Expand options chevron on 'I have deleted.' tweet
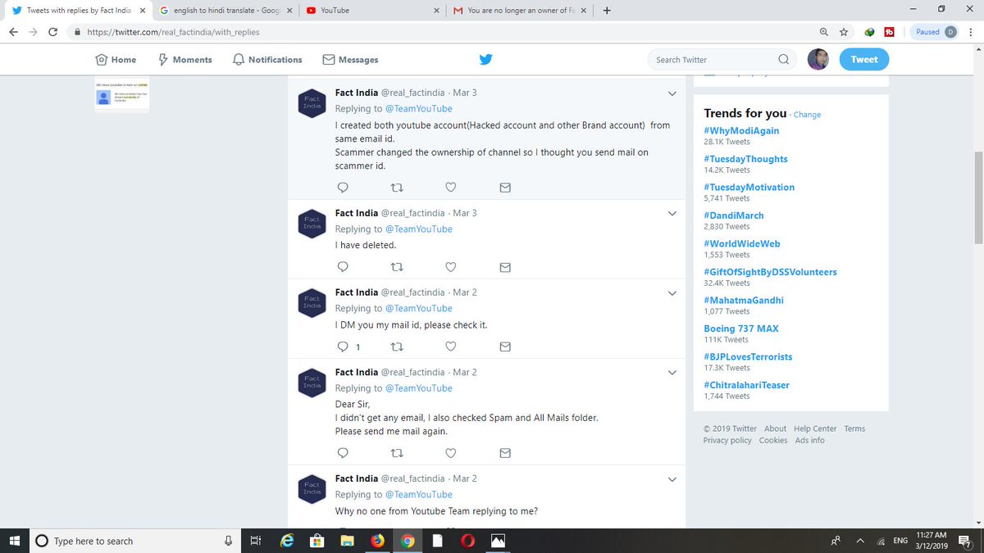 (672, 214)
